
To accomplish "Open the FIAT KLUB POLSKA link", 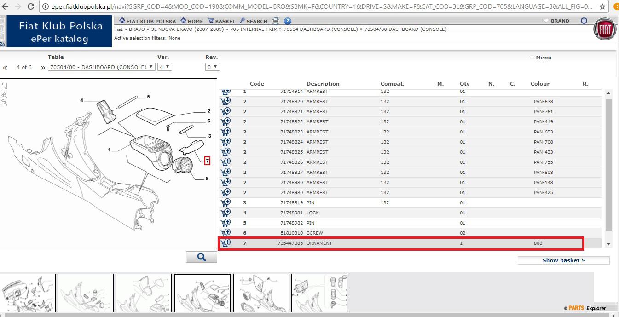I will 147,21.
